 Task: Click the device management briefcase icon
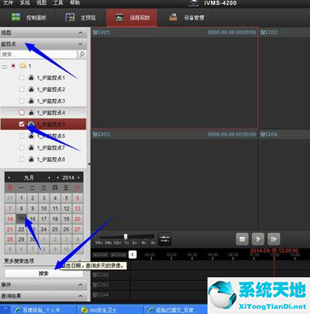tap(173, 17)
